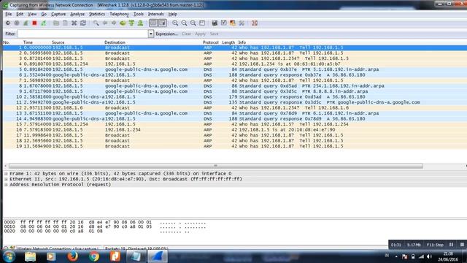Select packet 16 '192.168.1.5 is at' row
The width and height of the screenshot is (467, 263).
click(235, 130)
